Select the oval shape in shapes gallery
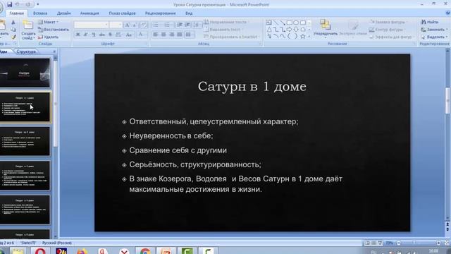 coord(296,22)
